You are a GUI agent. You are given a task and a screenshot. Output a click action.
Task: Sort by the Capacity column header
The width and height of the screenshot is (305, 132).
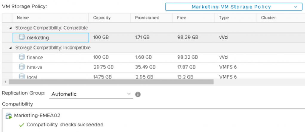click(x=102, y=18)
